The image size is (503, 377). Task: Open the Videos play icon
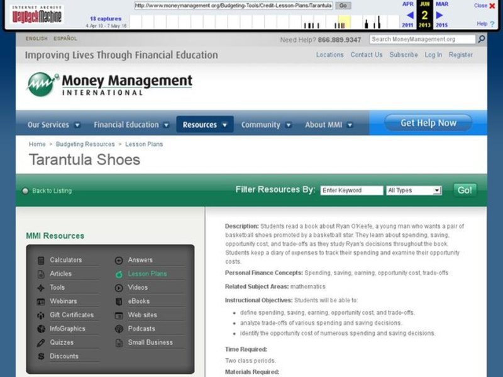[x=119, y=288]
